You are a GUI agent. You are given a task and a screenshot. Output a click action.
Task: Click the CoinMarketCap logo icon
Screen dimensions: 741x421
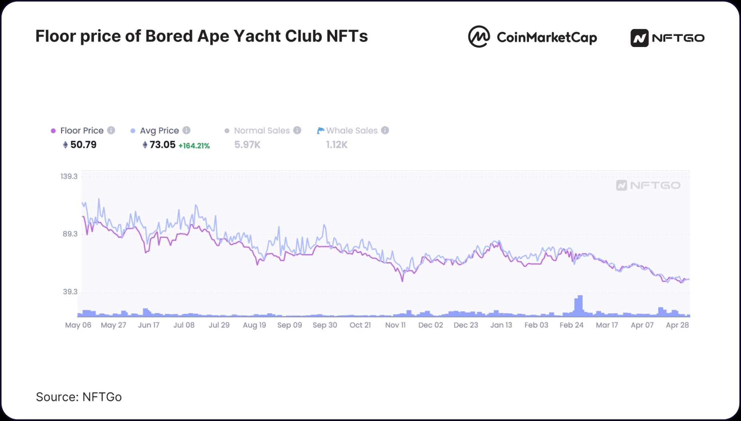pos(479,37)
